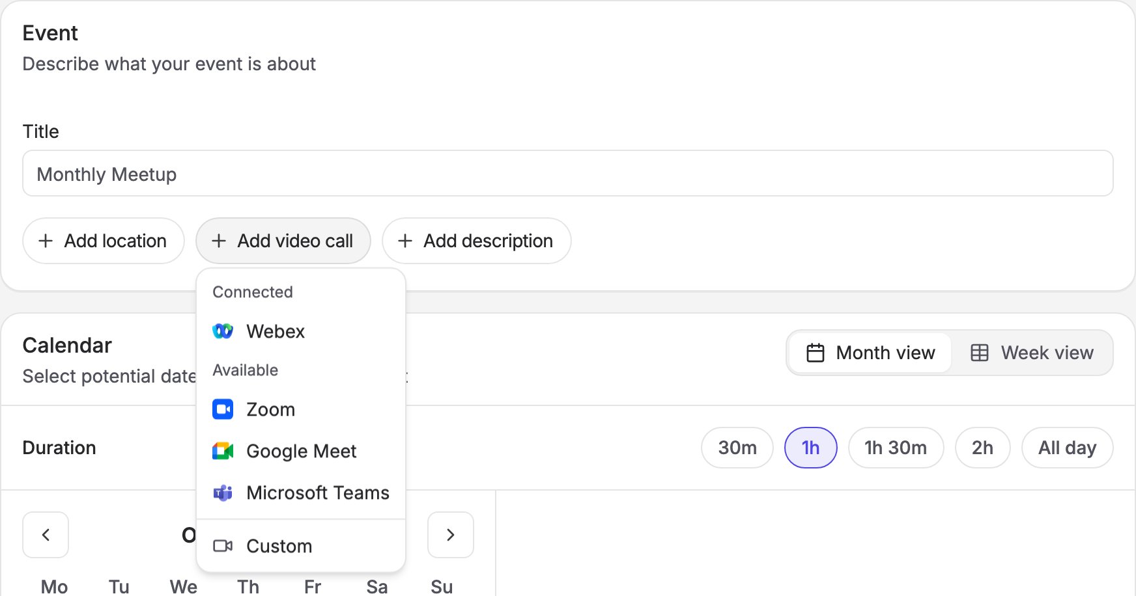
Task: Choose the 1h 30m duration
Action: 896,448
